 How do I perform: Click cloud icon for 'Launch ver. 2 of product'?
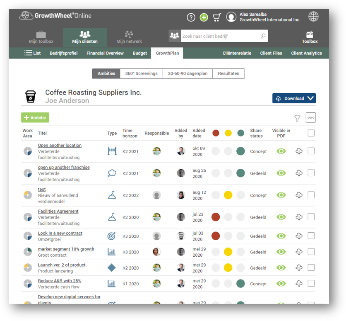point(299,268)
